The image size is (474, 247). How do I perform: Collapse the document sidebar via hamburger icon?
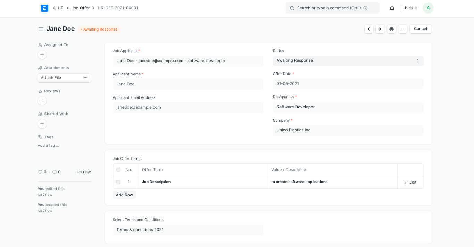41,29
